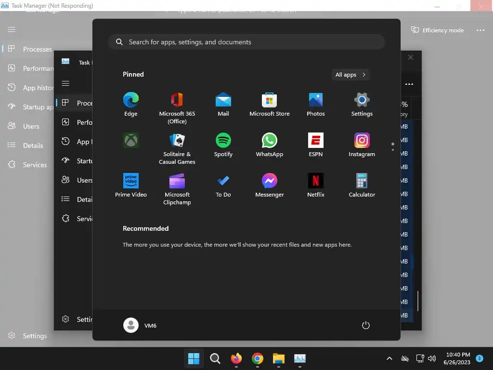The height and width of the screenshot is (370, 493).
Task: Click the Windows Start button on taskbar
Action: click(x=194, y=358)
